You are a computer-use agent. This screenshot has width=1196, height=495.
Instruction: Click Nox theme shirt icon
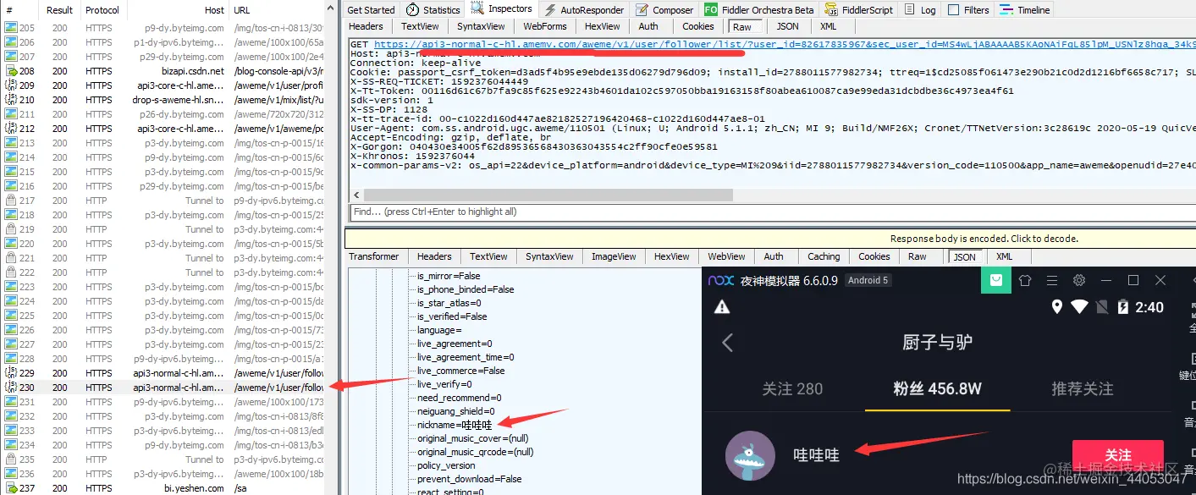coord(1025,280)
